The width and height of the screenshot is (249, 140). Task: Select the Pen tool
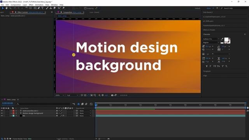coord(39,8)
